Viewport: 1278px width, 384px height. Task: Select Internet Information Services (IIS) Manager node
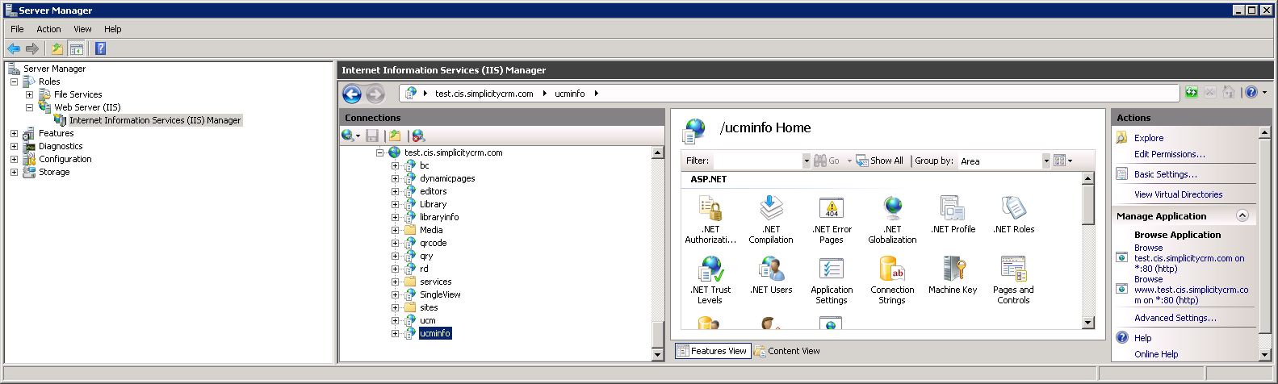[155, 120]
